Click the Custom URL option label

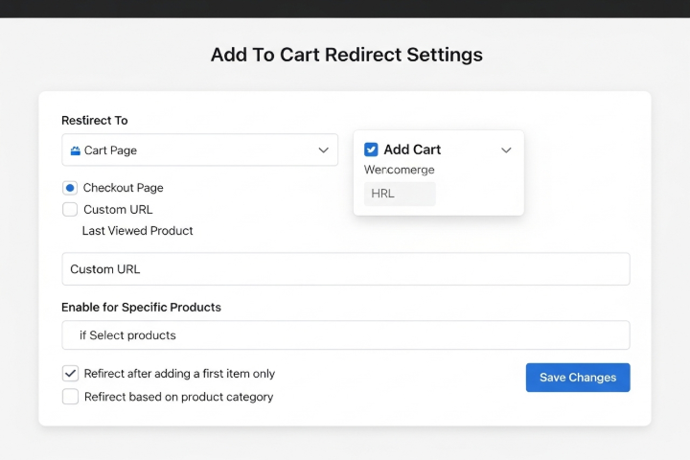pos(118,210)
